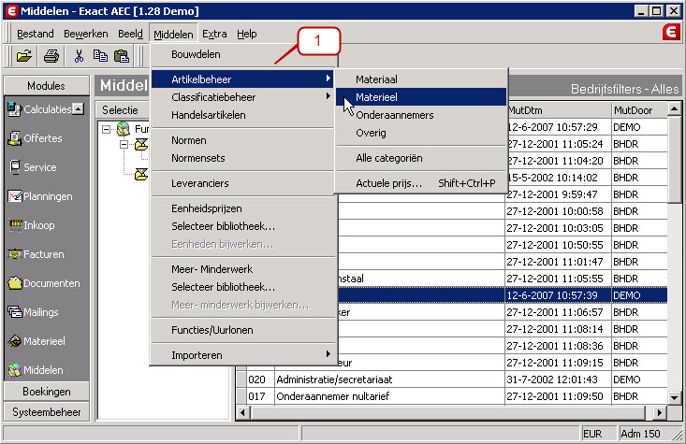686x444 pixels.
Task: Open Normen from the menu
Action: 242,140
